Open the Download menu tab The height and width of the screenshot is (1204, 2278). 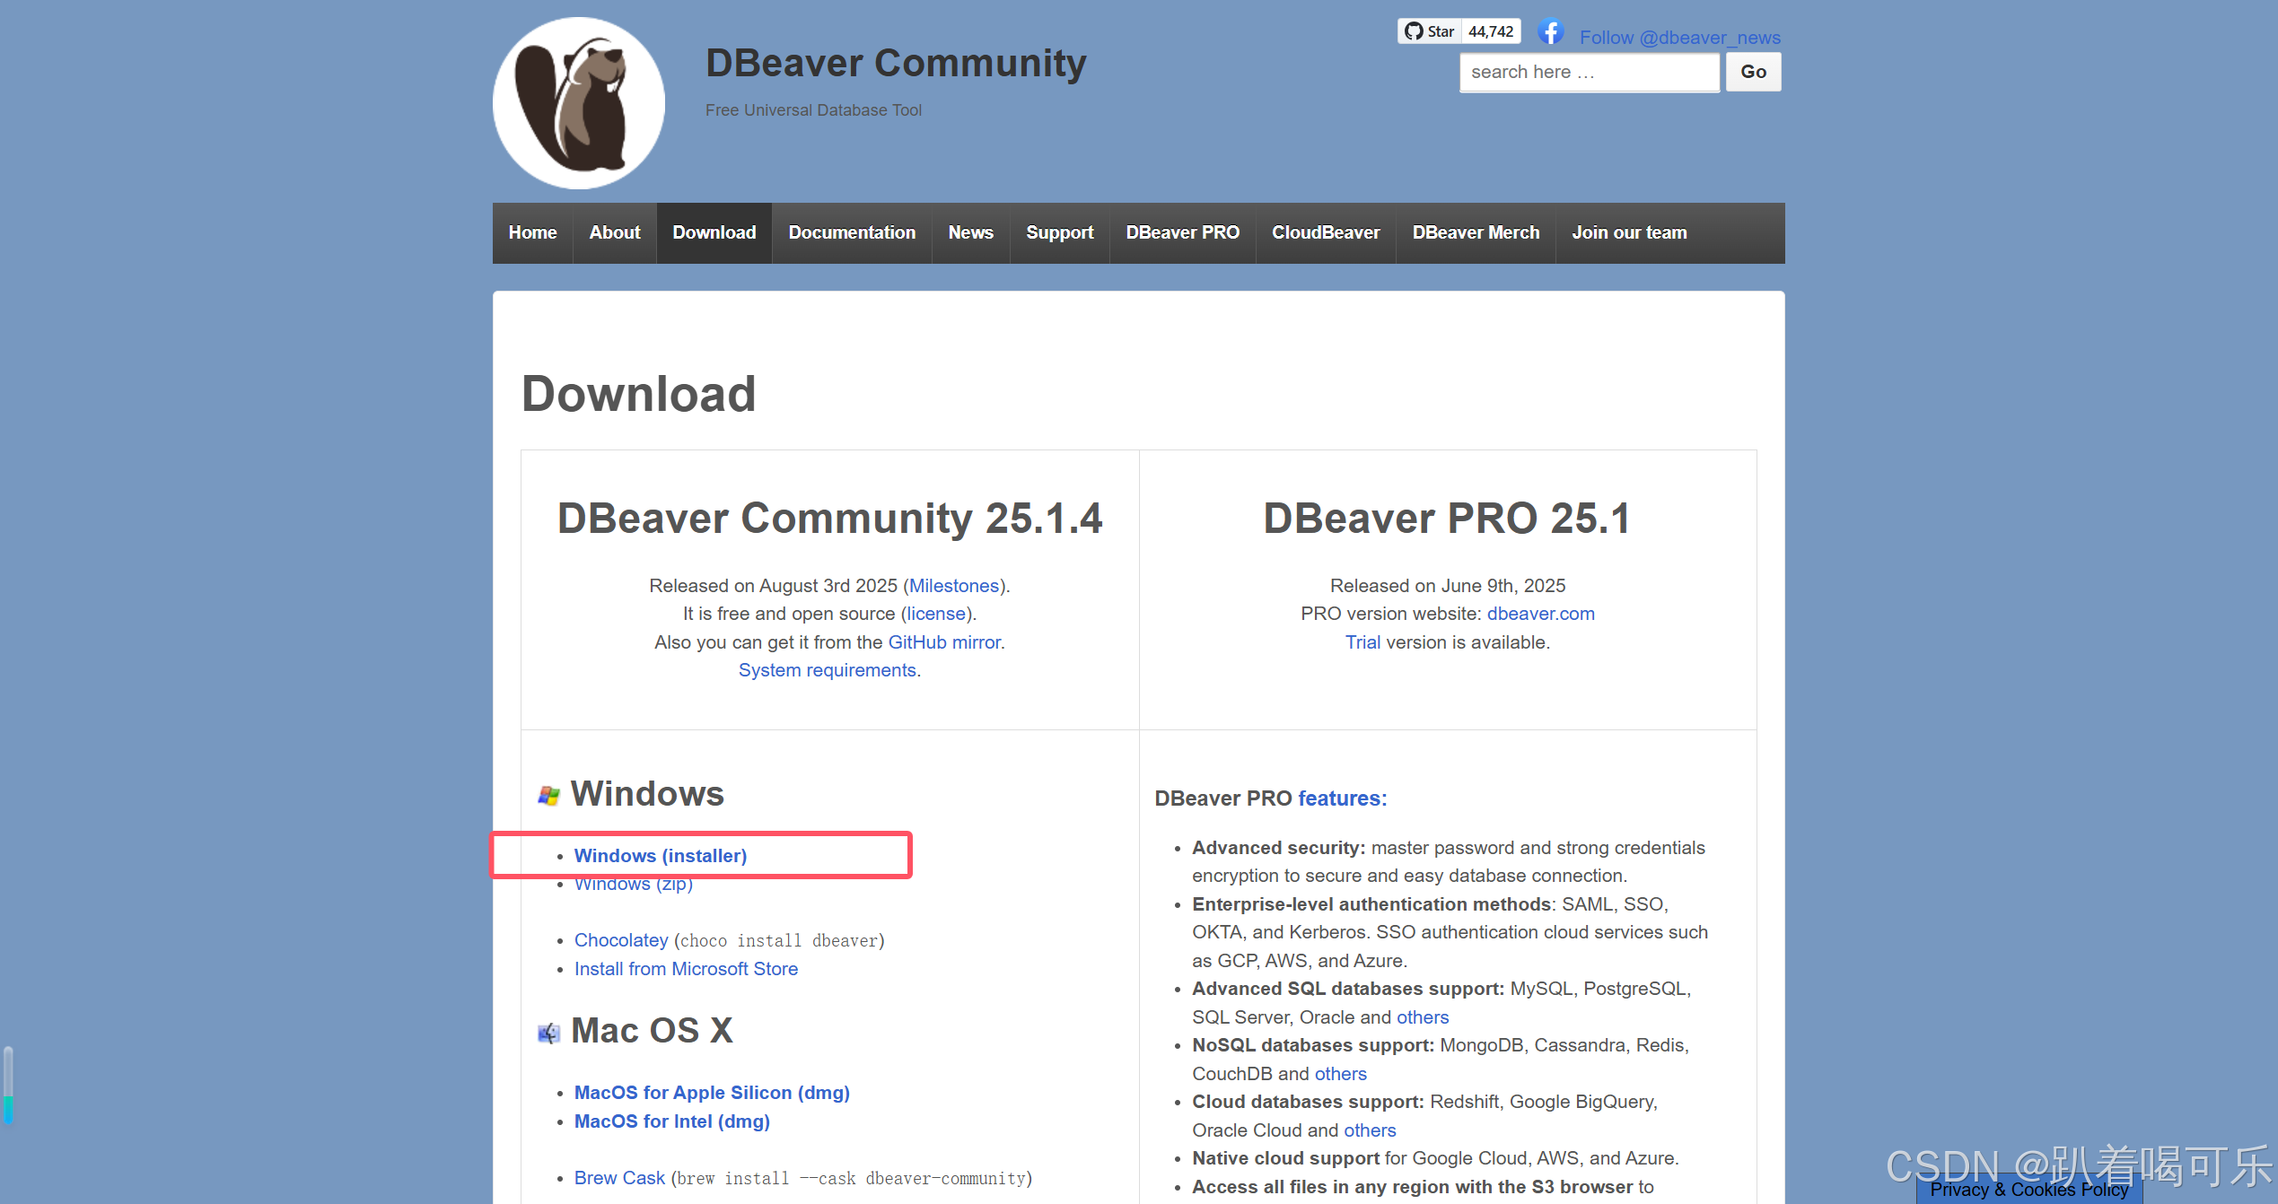(714, 232)
